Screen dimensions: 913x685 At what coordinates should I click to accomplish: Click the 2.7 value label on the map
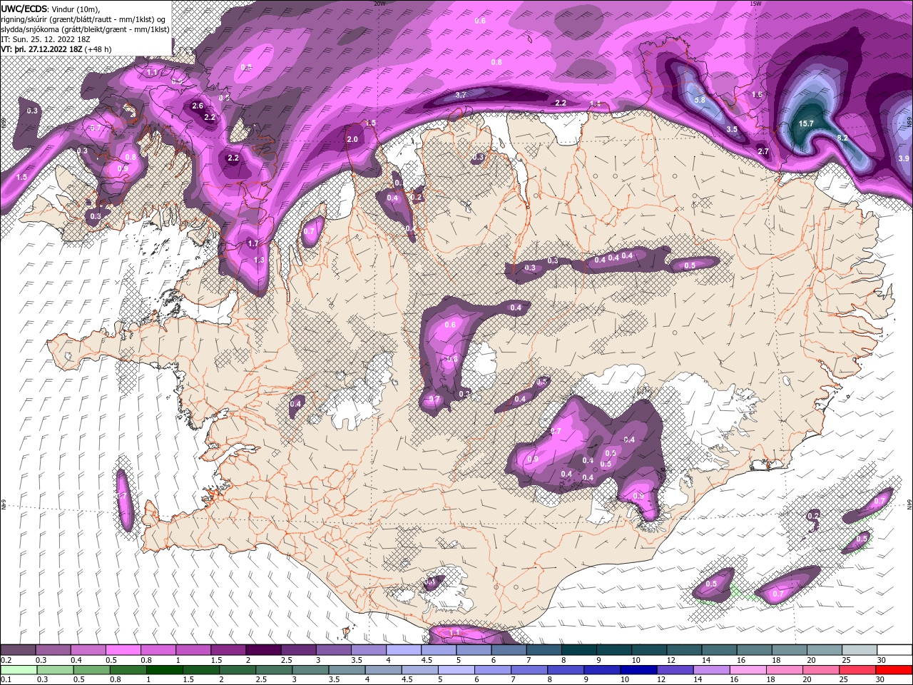pos(763,151)
